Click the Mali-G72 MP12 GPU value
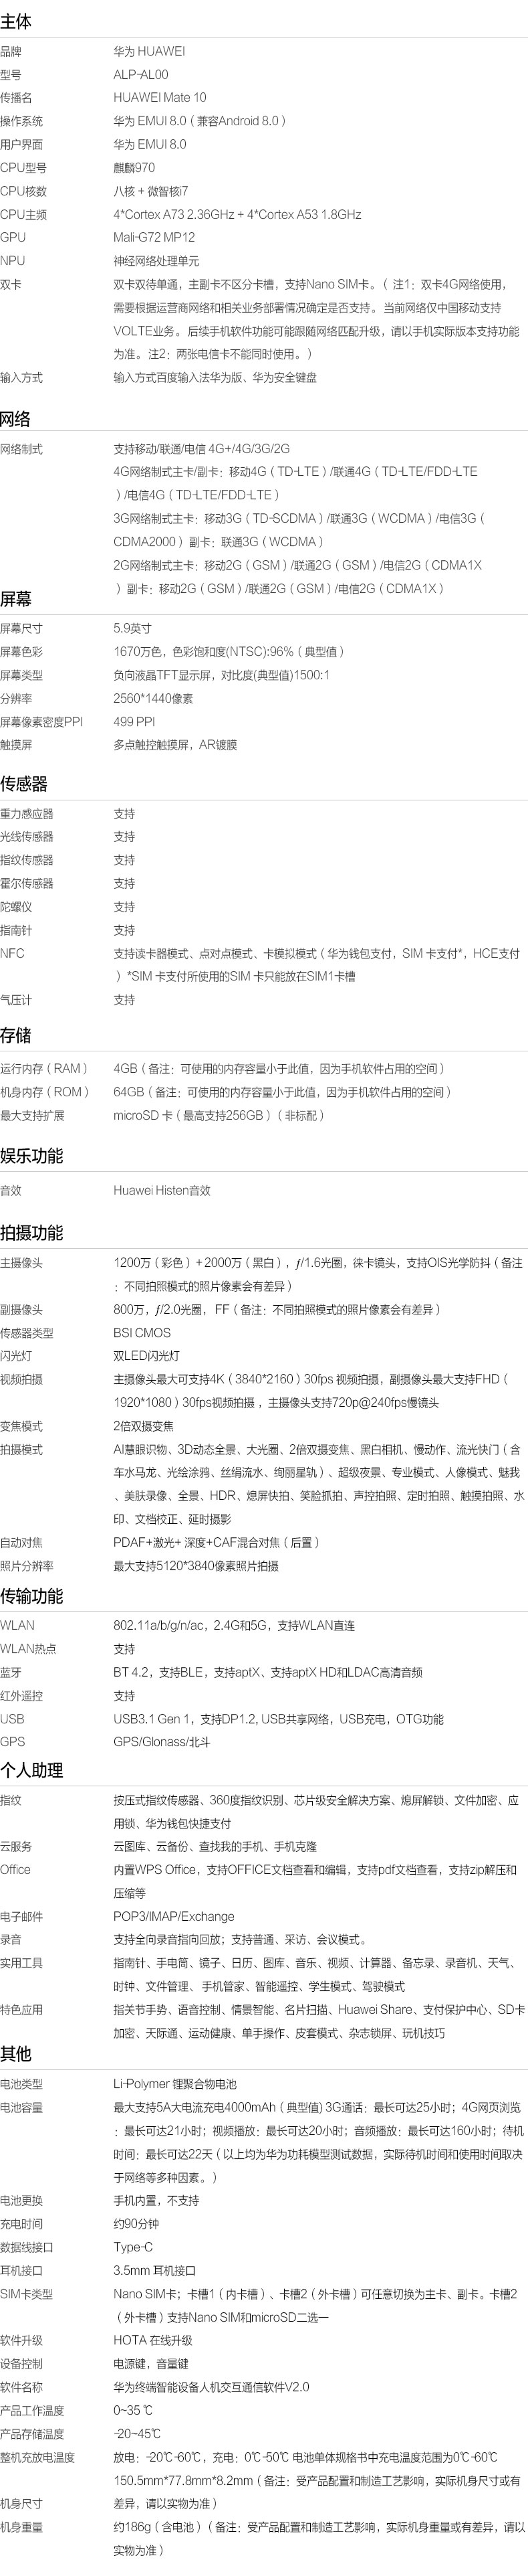The image size is (528, 2576). (x=154, y=238)
